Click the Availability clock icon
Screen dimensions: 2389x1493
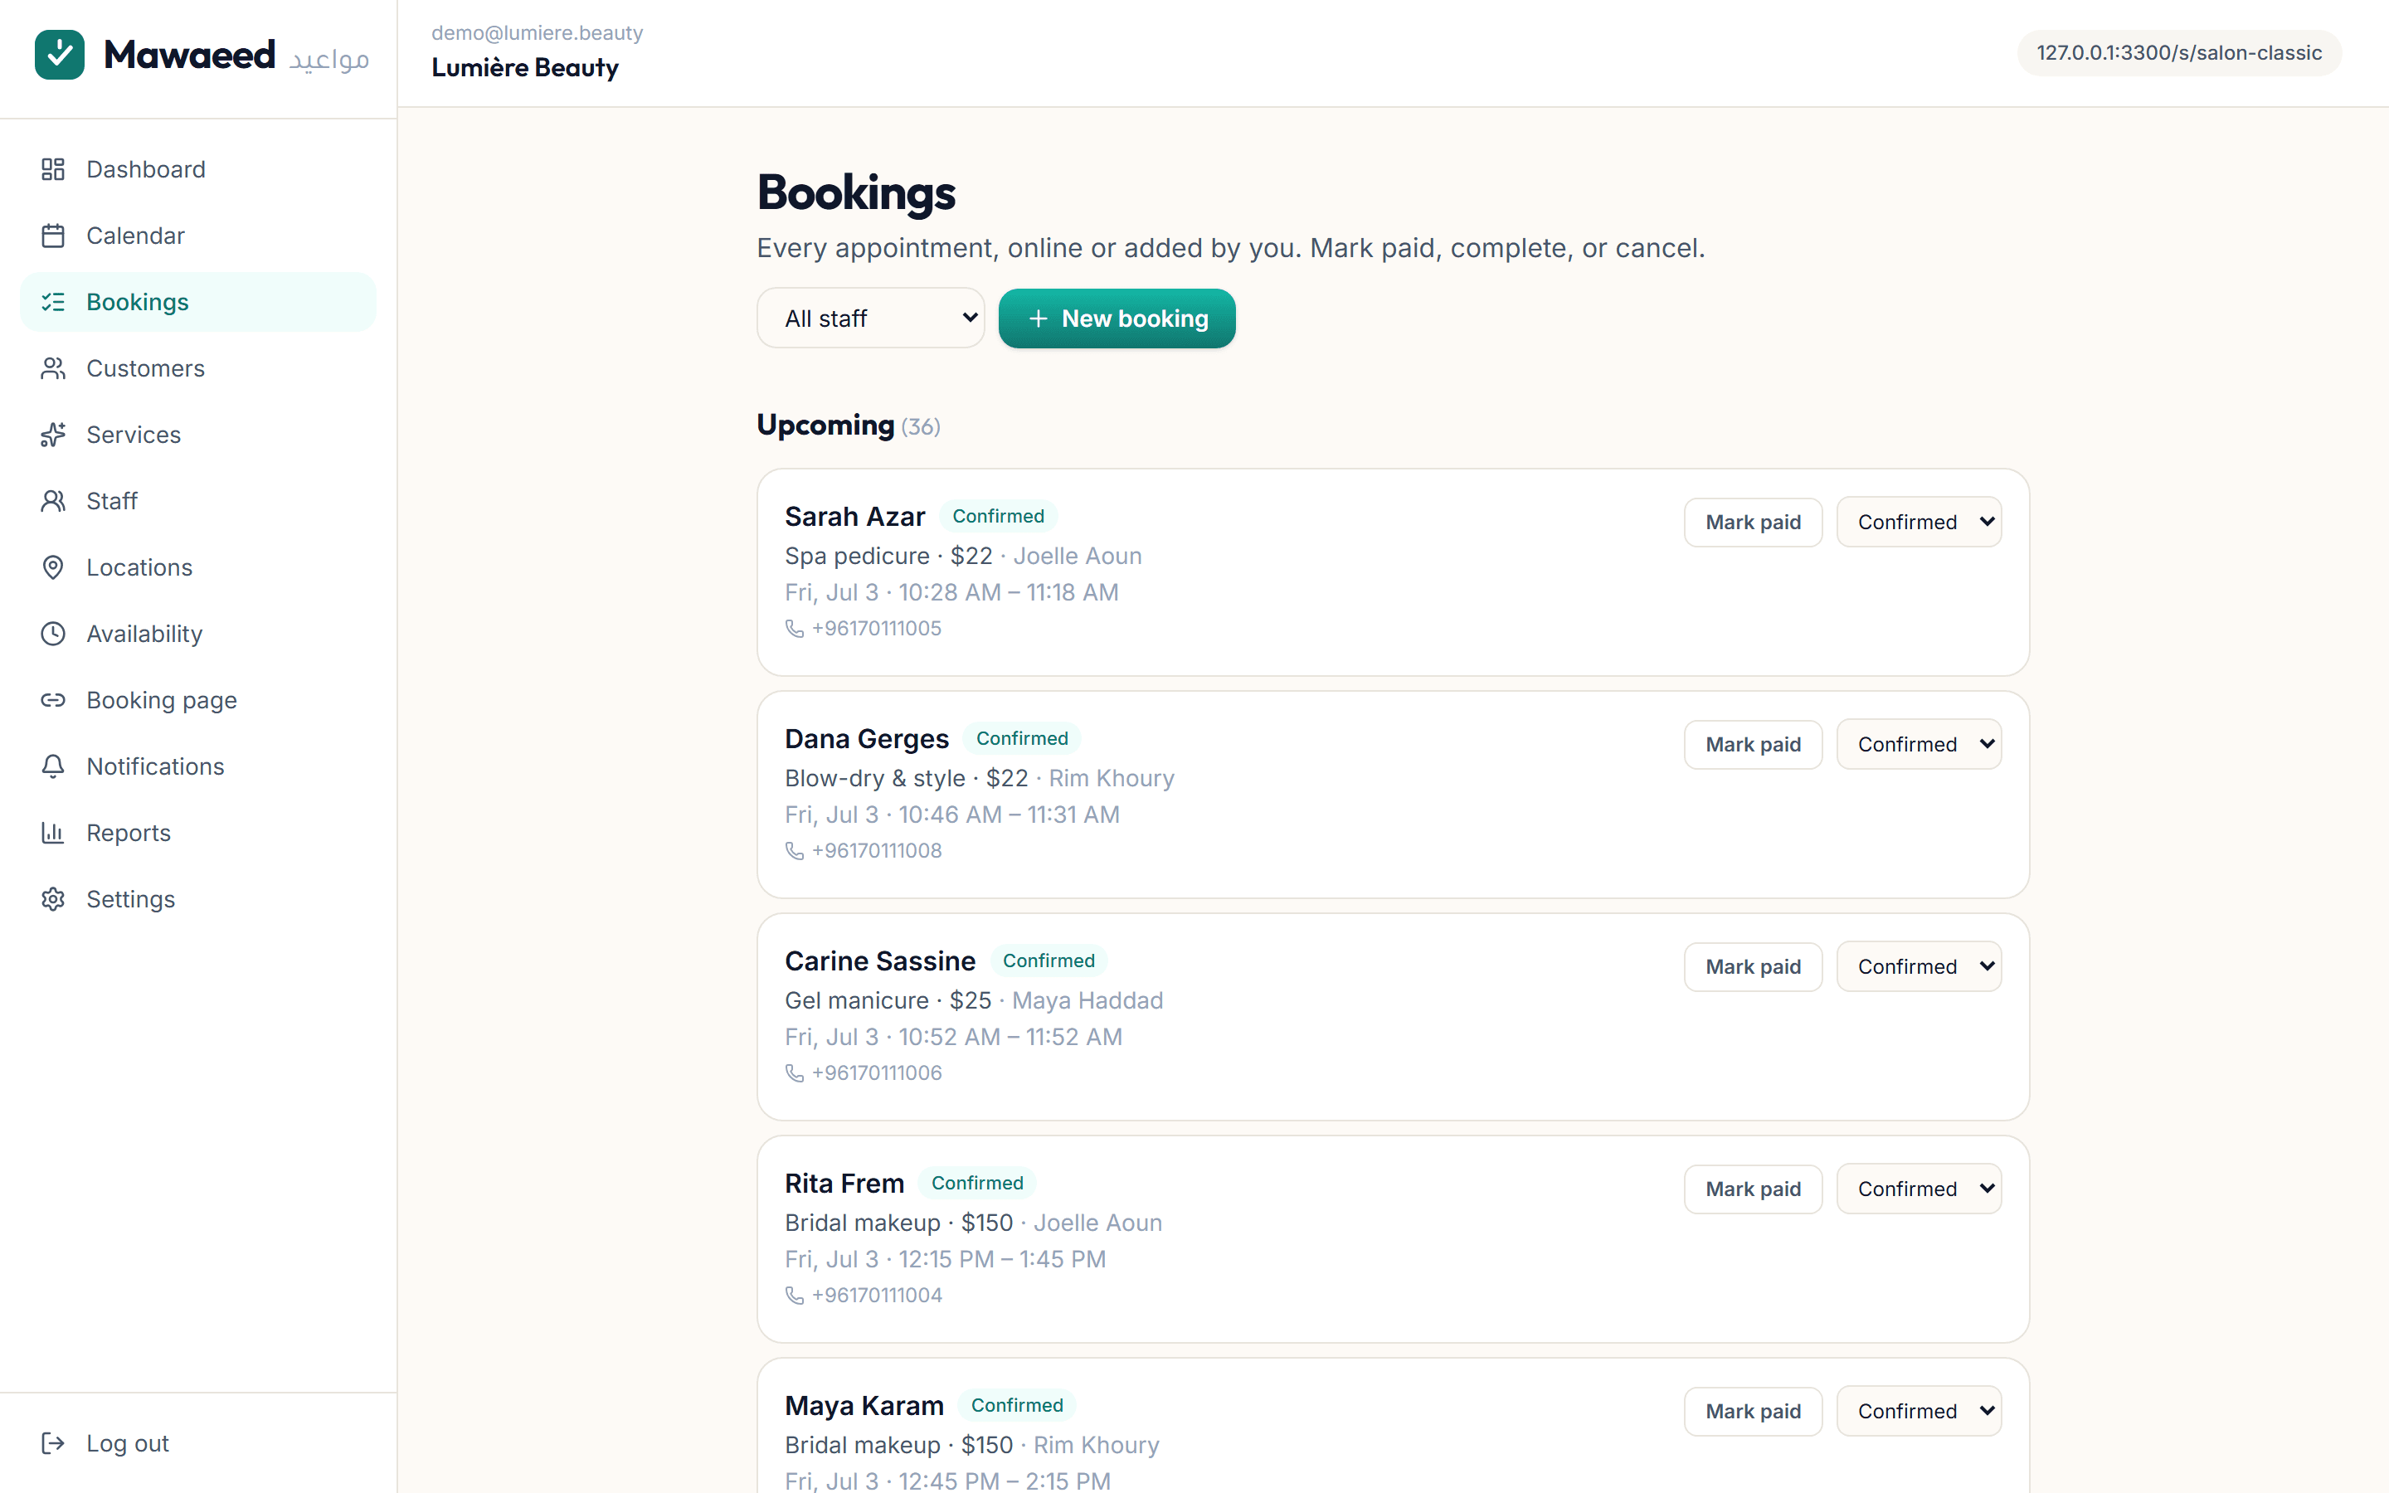point(53,633)
